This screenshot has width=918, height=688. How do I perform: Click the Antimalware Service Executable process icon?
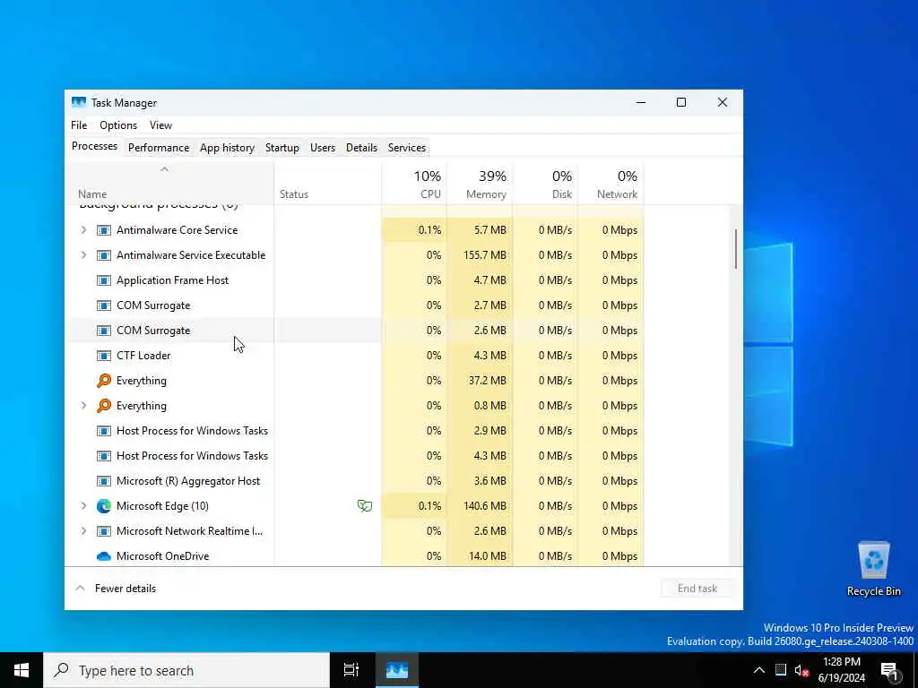[104, 255]
